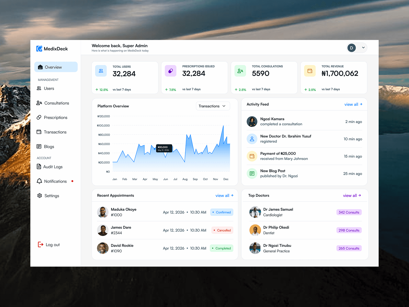
Task: Click the Transactions wallet icon in sidebar
Action: pos(39,132)
